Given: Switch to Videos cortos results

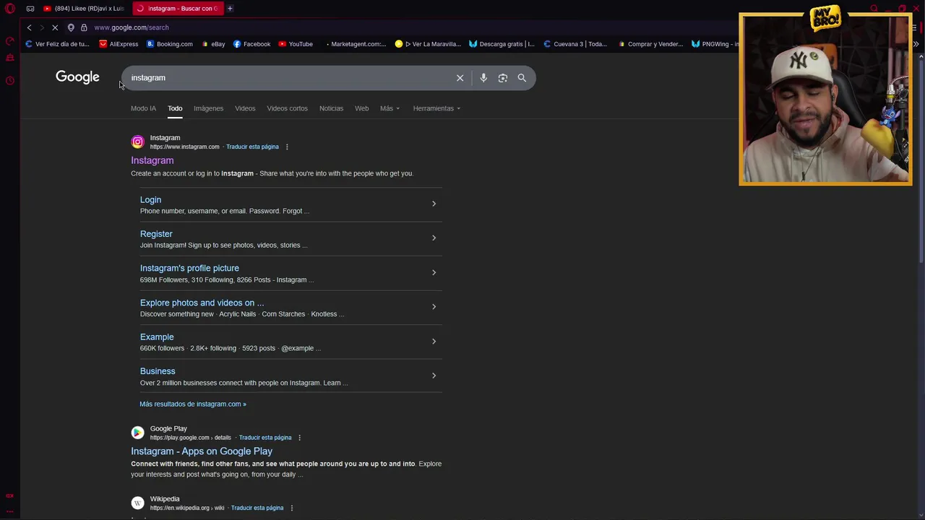Looking at the screenshot, I should point(287,108).
